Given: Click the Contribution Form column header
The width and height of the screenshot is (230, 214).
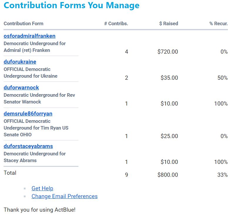Looking at the screenshot, I should (23, 23).
